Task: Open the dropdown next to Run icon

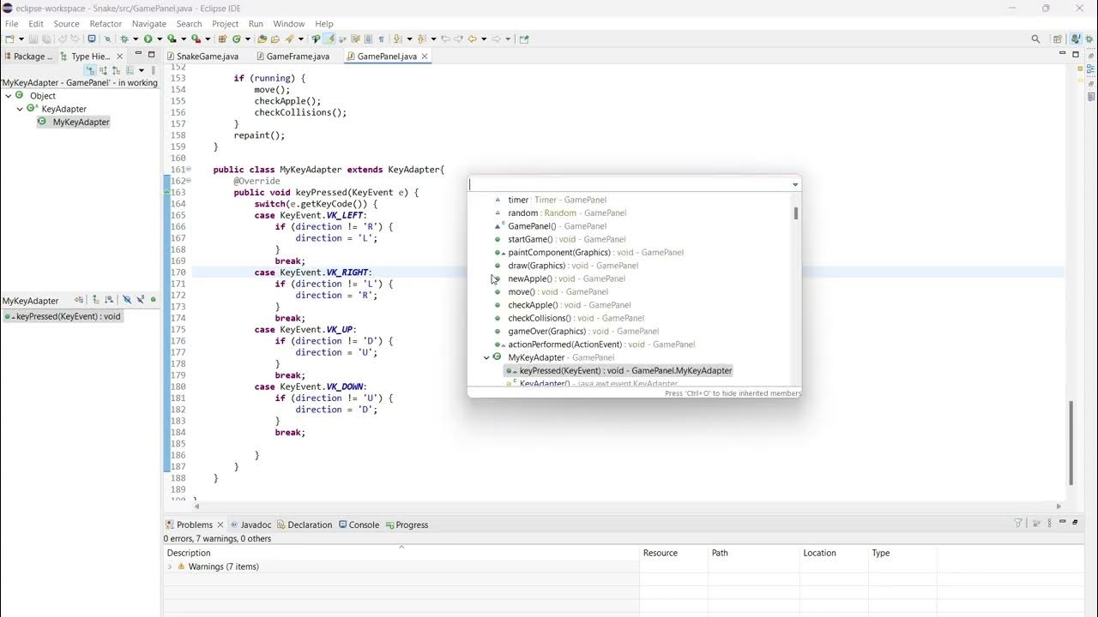Action: [x=160, y=39]
